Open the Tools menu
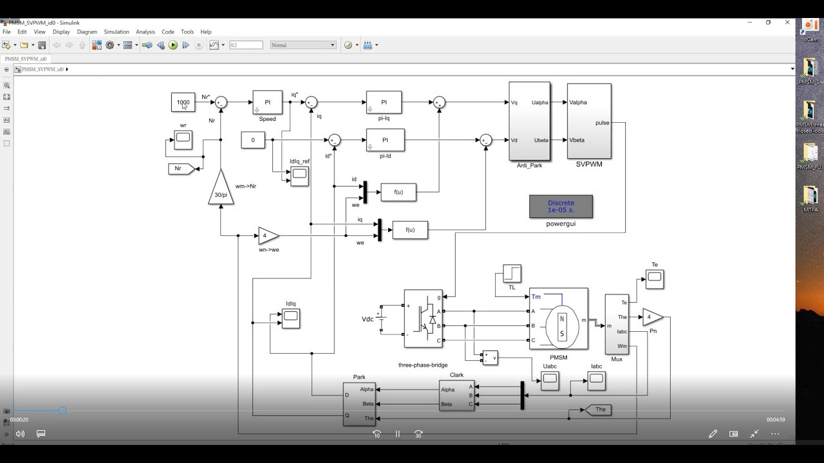 (187, 32)
